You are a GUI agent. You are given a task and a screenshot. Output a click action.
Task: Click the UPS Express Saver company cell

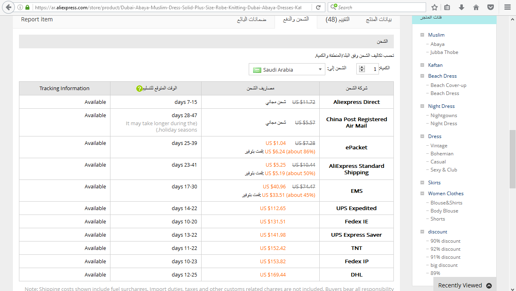point(356,235)
